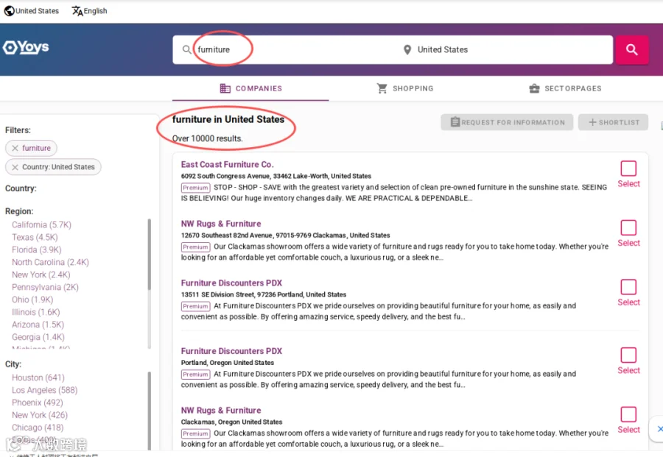Click address 6092 South Congress Avenue
Image resolution: width=663 pixels, height=457 pixels.
(x=276, y=176)
